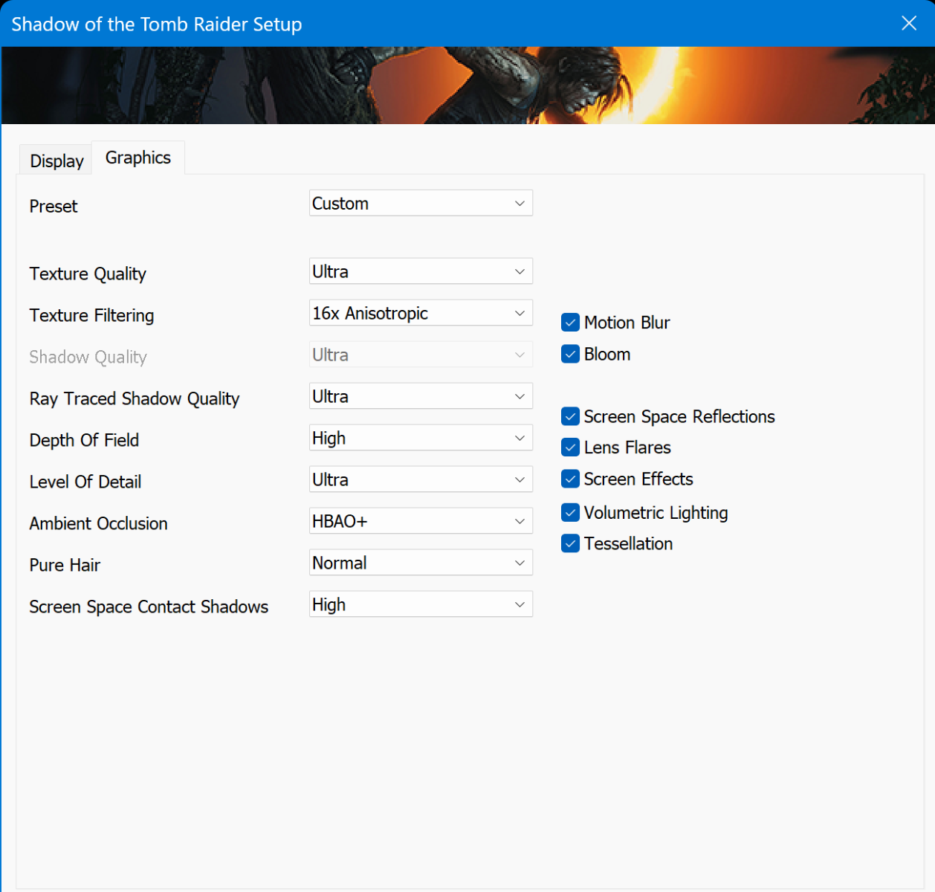Click the Lara Croft banner image
The image size is (935, 892).
point(467,85)
